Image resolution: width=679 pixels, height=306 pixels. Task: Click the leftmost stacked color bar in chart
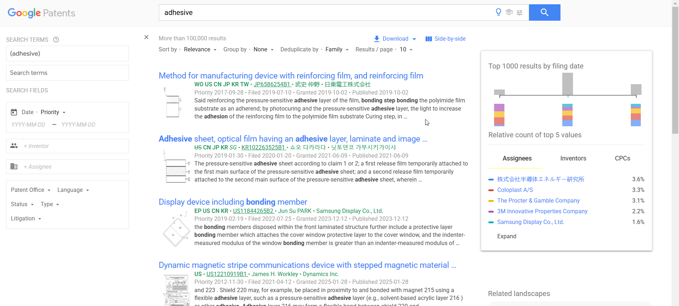tap(499, 115)
